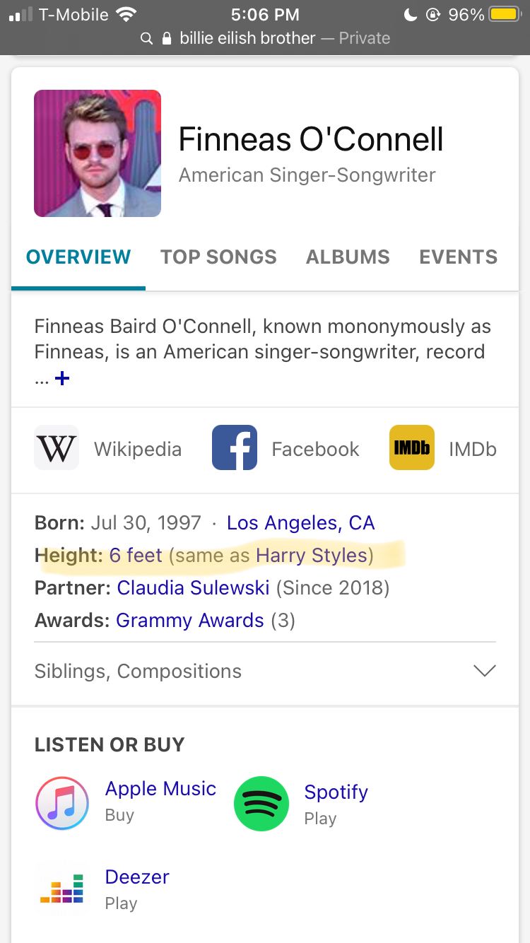
Task: Open the Los Angeles, CA link
Action: point(300,523)
